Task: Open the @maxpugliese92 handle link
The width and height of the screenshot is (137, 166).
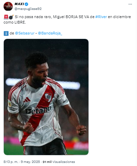Action: coord(28,9)
